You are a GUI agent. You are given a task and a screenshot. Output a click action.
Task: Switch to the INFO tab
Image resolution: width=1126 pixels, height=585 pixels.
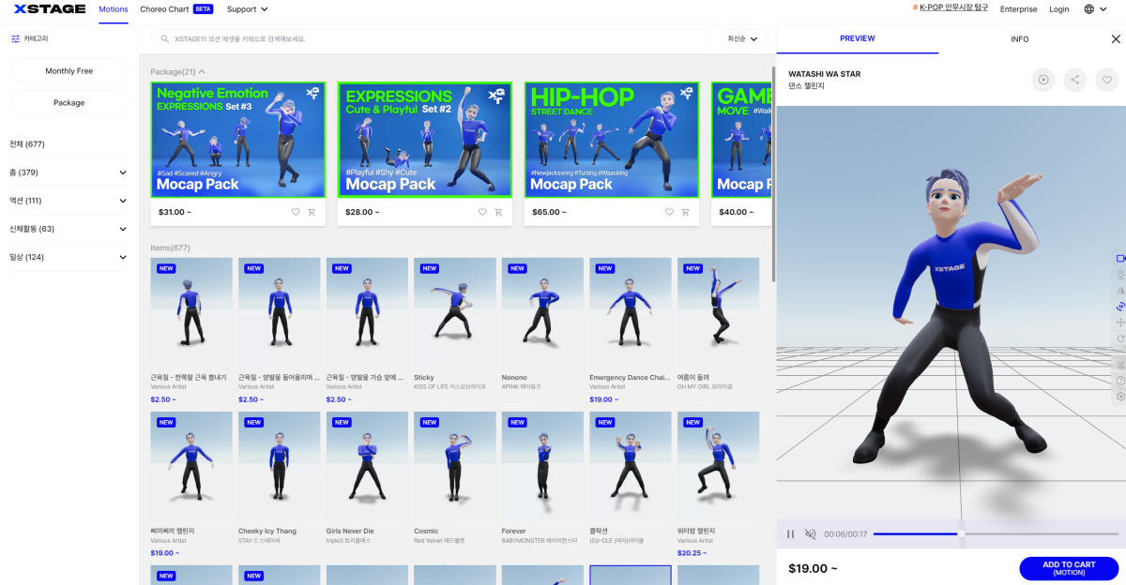1019,39
